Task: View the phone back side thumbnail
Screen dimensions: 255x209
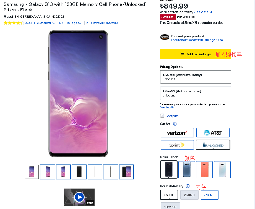Action: point(79,172)
